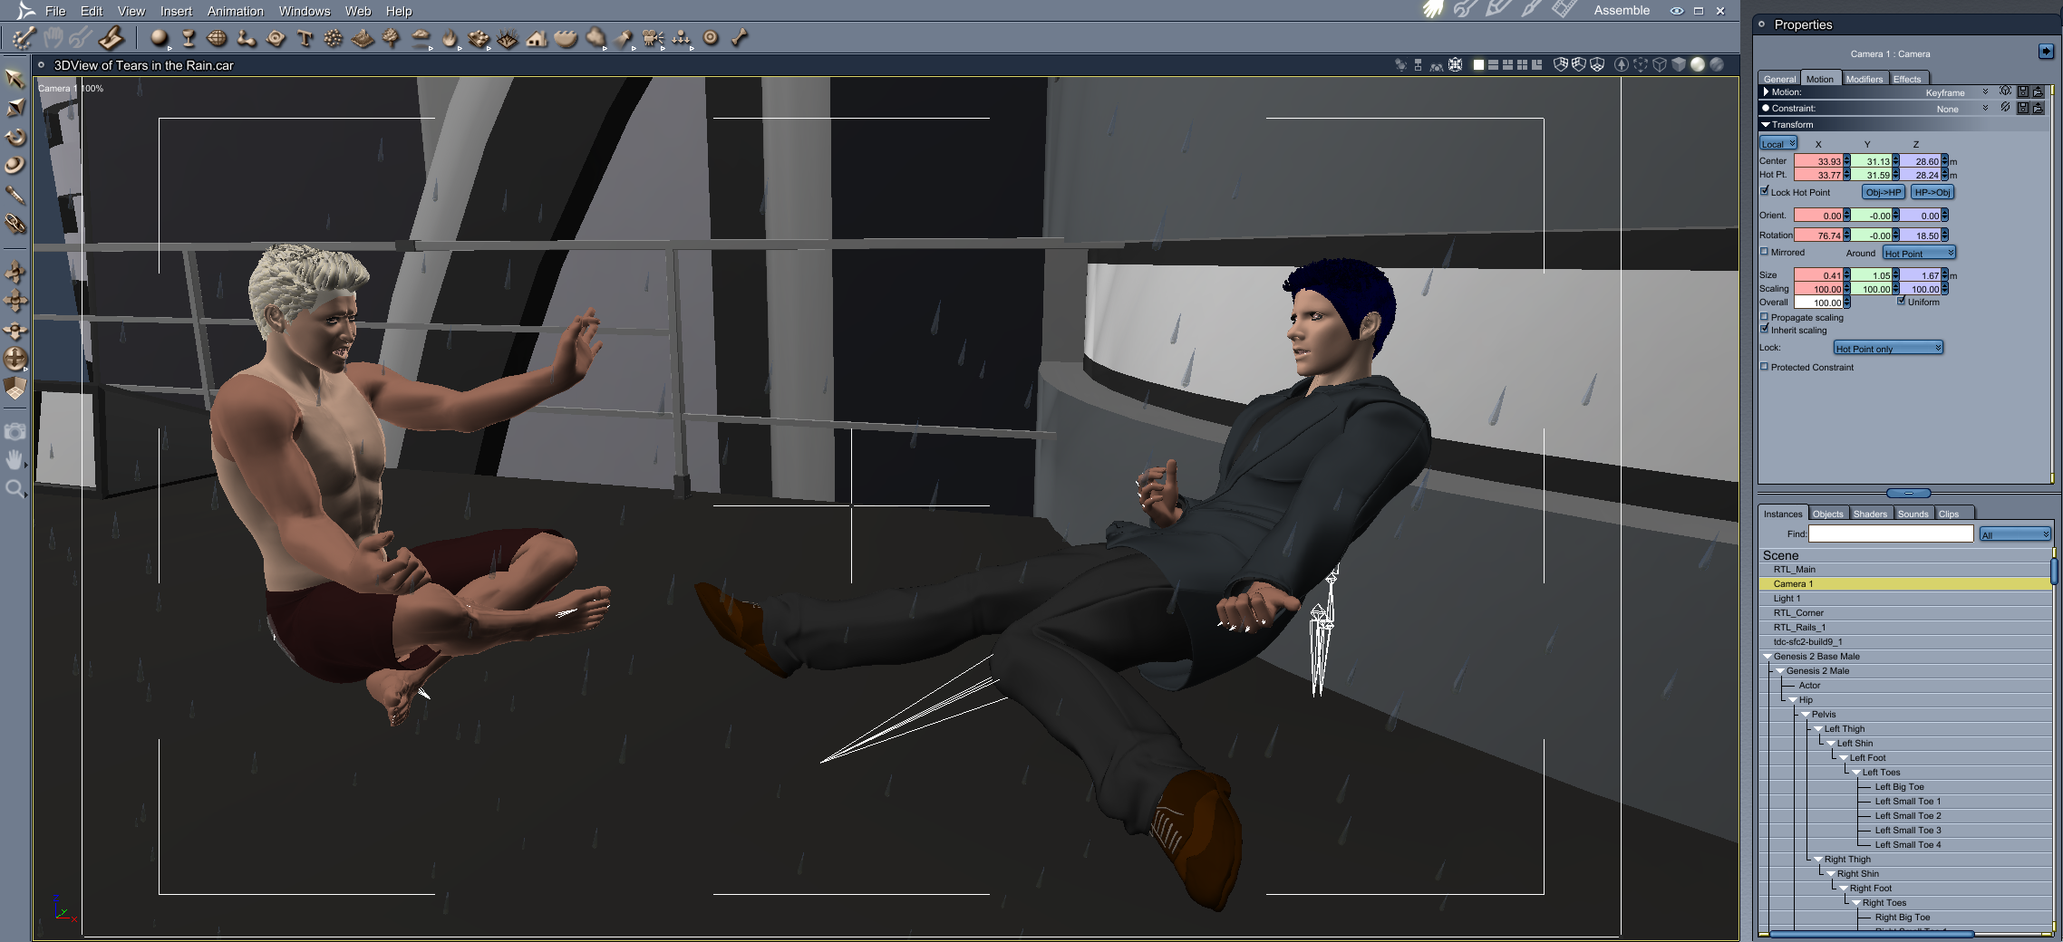The width and height of the screenshot is (2063, 942).
Task: Enable Protected Constraint checkbox
Action: (1765, 367)
